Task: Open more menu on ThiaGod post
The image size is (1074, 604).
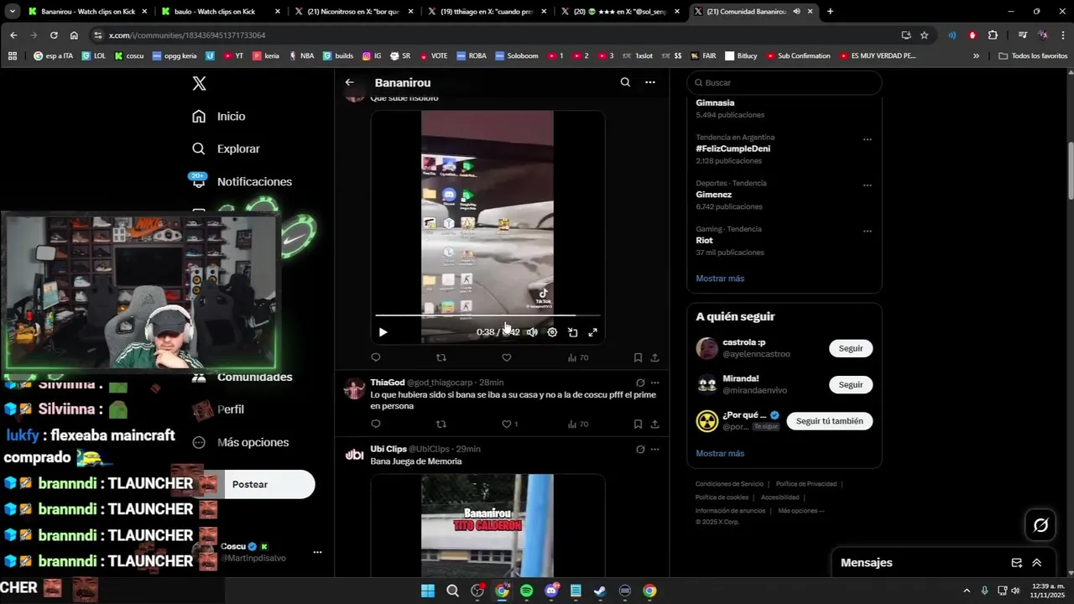Action: (654, 383)
